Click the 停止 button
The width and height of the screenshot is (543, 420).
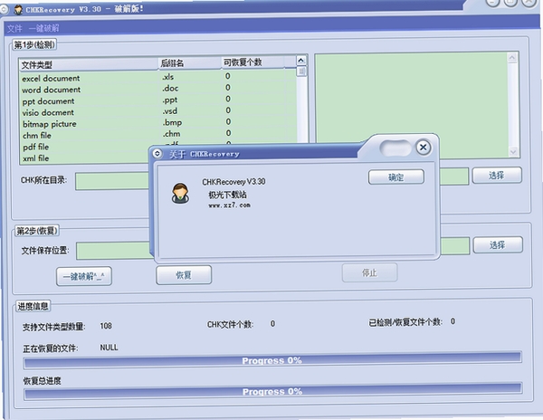(x=369, y=272)
